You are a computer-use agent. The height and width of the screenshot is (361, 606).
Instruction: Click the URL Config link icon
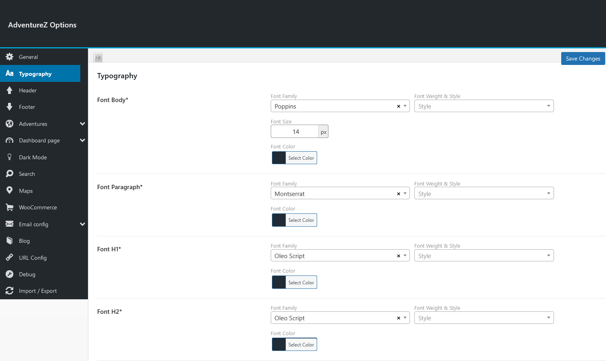(x=10, y=257)
